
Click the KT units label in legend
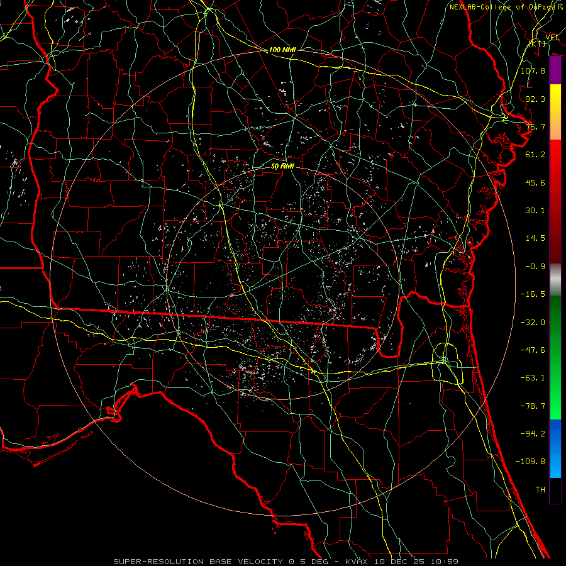[537, 43]
